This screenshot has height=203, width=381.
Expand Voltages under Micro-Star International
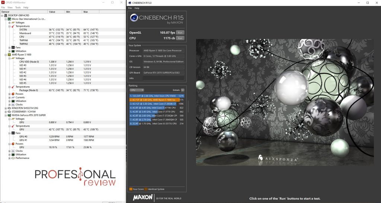pyautogui.click(x=9, y=23)
